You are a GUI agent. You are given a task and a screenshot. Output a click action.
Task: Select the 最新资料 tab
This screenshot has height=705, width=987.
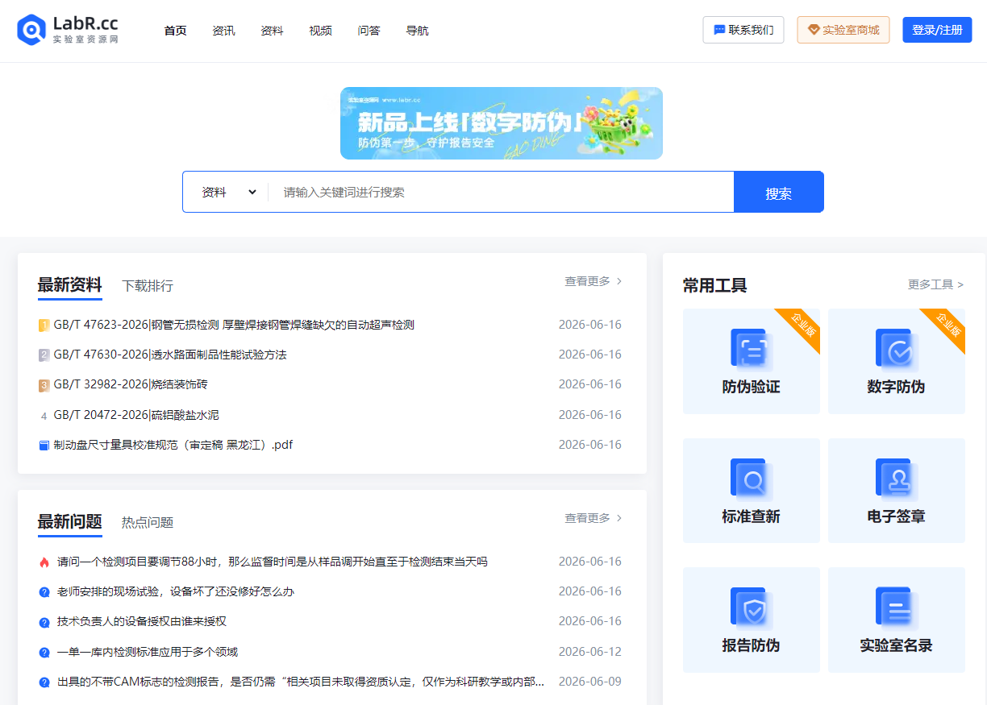pos(69,284)
